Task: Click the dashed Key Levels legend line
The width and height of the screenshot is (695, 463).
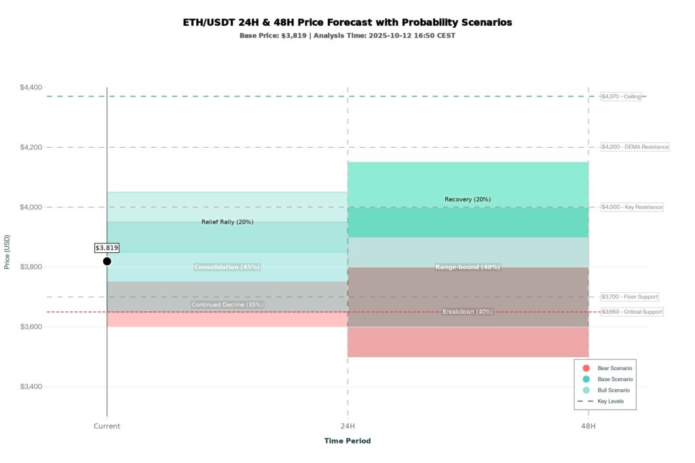Action: pyautogui.click(x=584, y=401)
